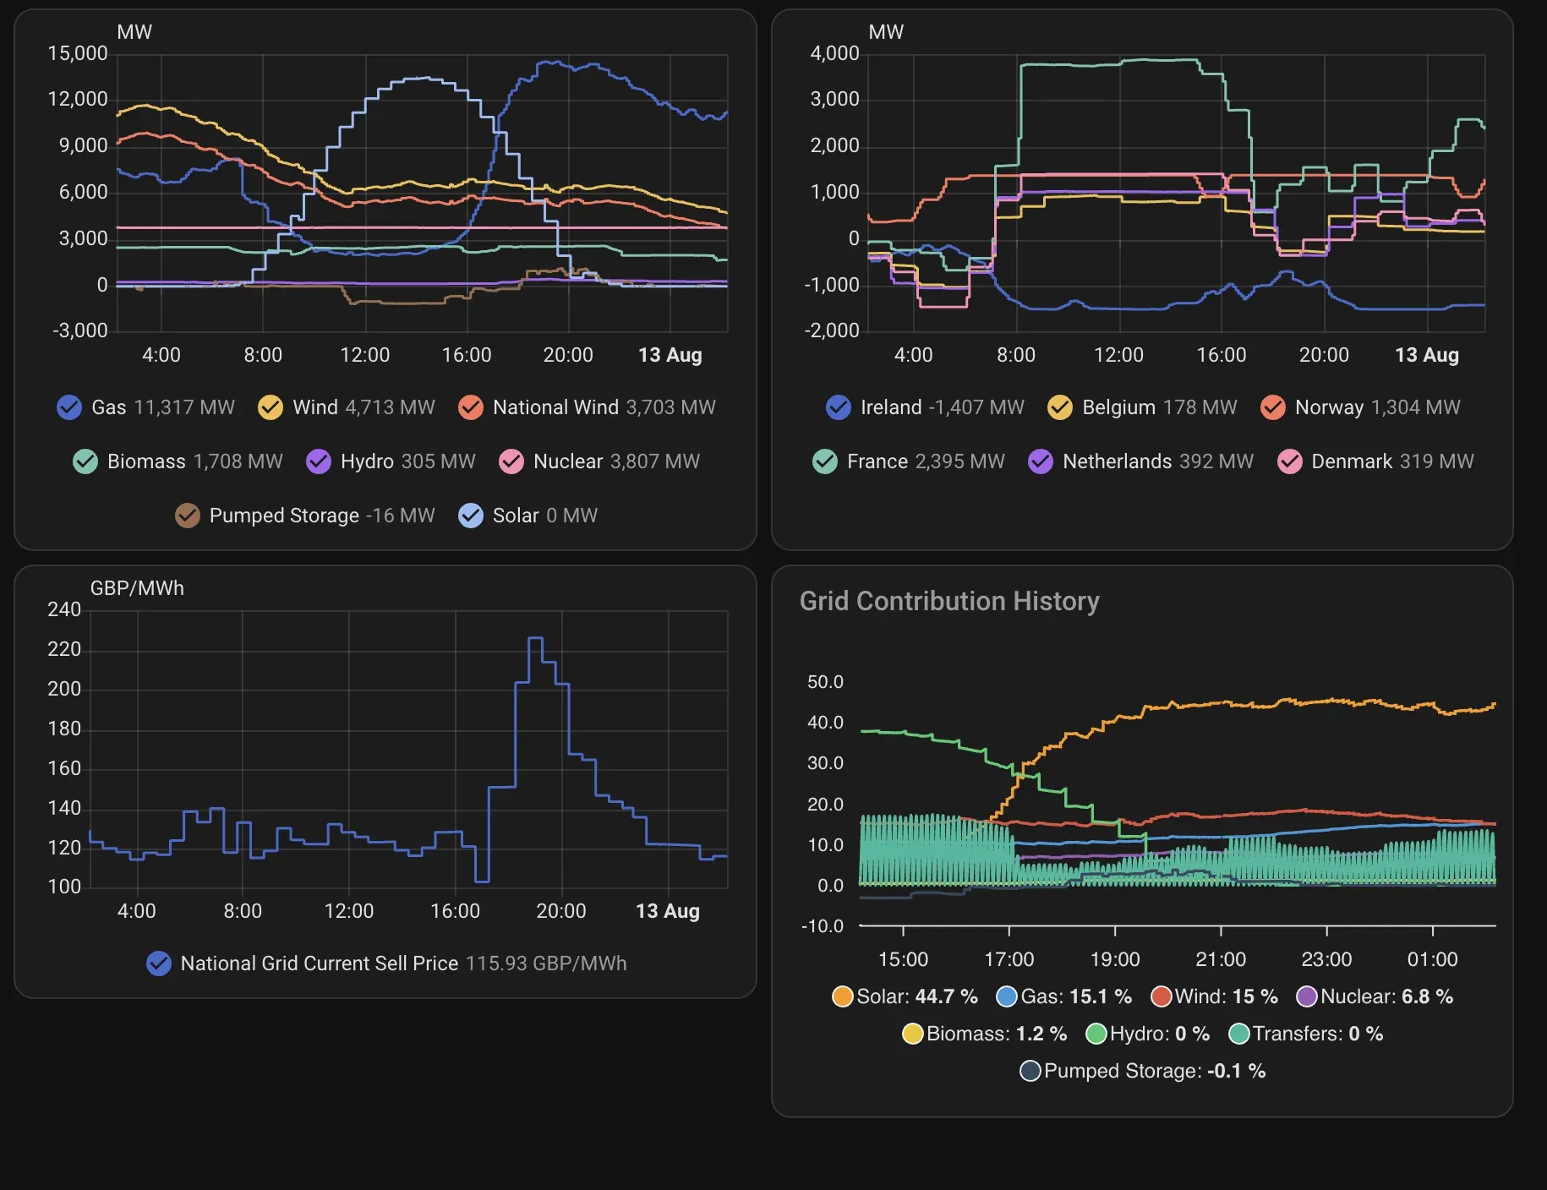Hide the Pumped Storage -16 MW series
This screenshot has width=1547, height=1190.
[x=188, y=516]
